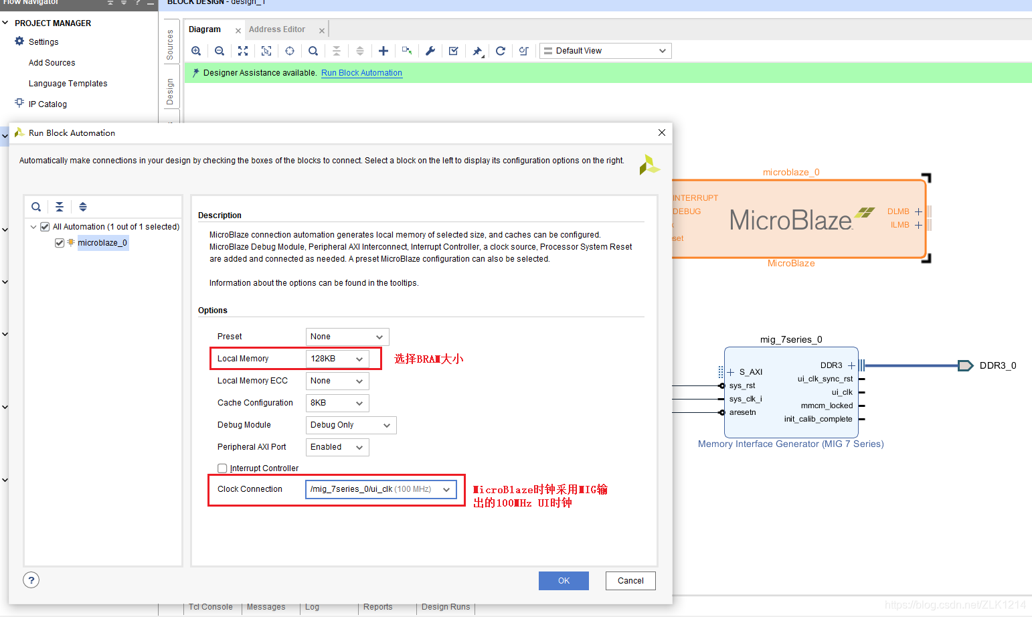Open Sources vertical side tab
The width and height of the screenshot is (1032, 617).
click(x=170, y=45)
